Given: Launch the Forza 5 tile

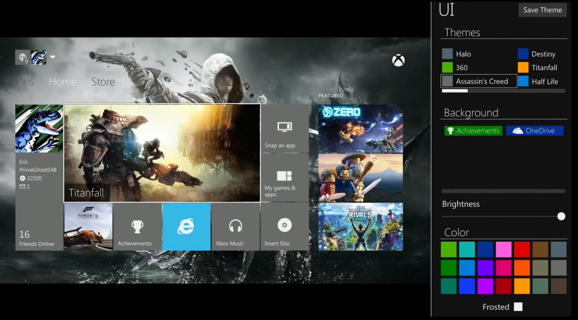Looking at the screenshot, I should click(88, 227).
